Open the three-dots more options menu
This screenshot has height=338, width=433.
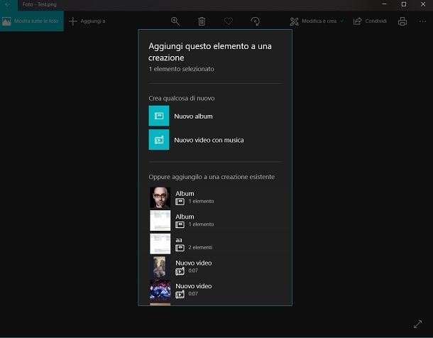[422, 21]
